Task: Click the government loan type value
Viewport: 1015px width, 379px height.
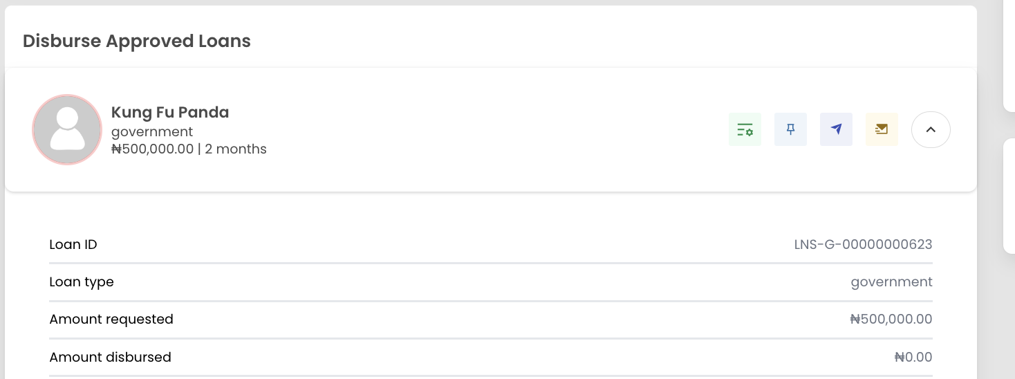Action: [x=891, y=281]
